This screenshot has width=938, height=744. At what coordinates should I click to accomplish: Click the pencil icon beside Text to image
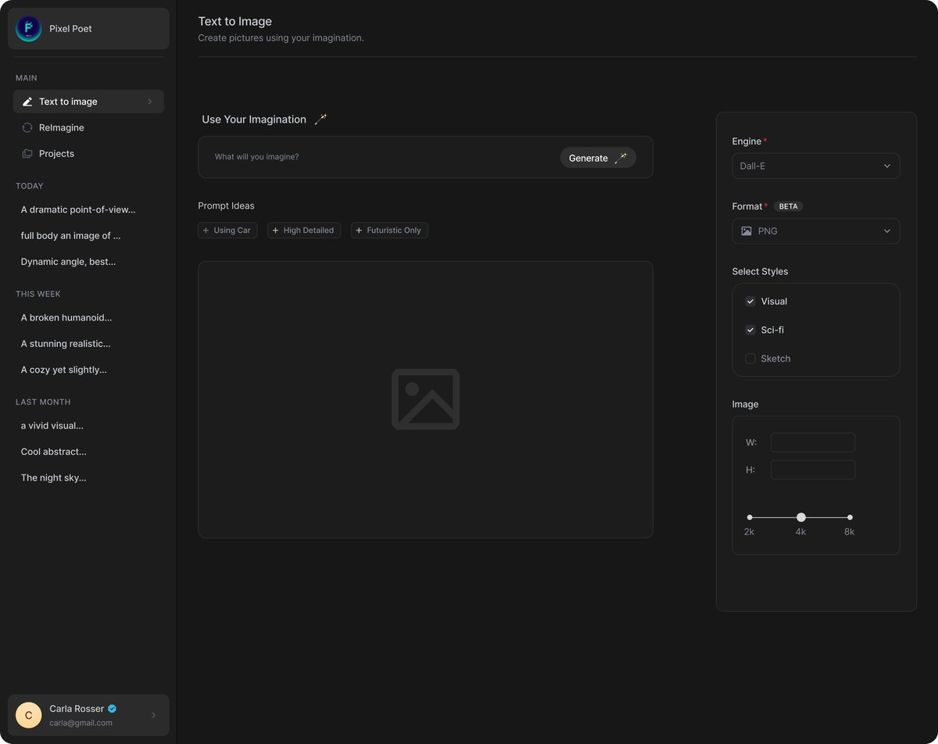point(27,102)
